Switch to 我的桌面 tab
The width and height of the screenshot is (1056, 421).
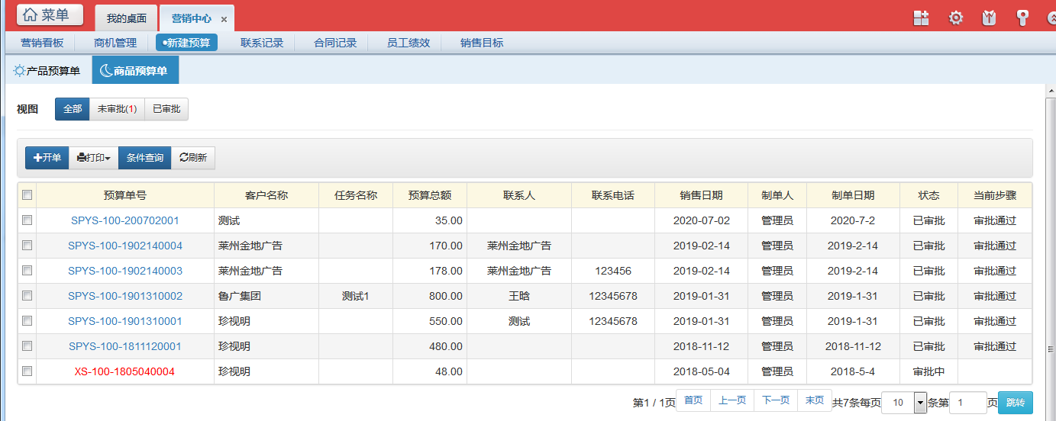126,18
